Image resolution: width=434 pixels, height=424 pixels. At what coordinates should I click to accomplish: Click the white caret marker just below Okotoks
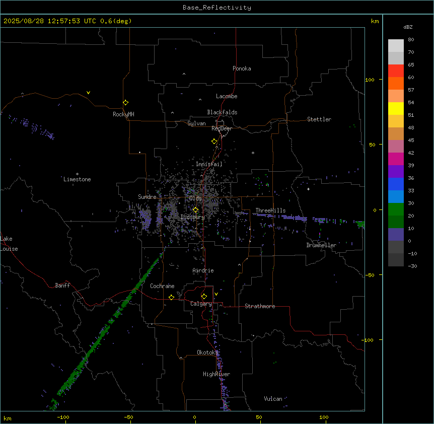pos(181,358)
